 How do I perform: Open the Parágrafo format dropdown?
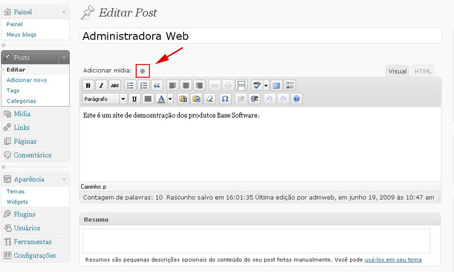[105, 99]
